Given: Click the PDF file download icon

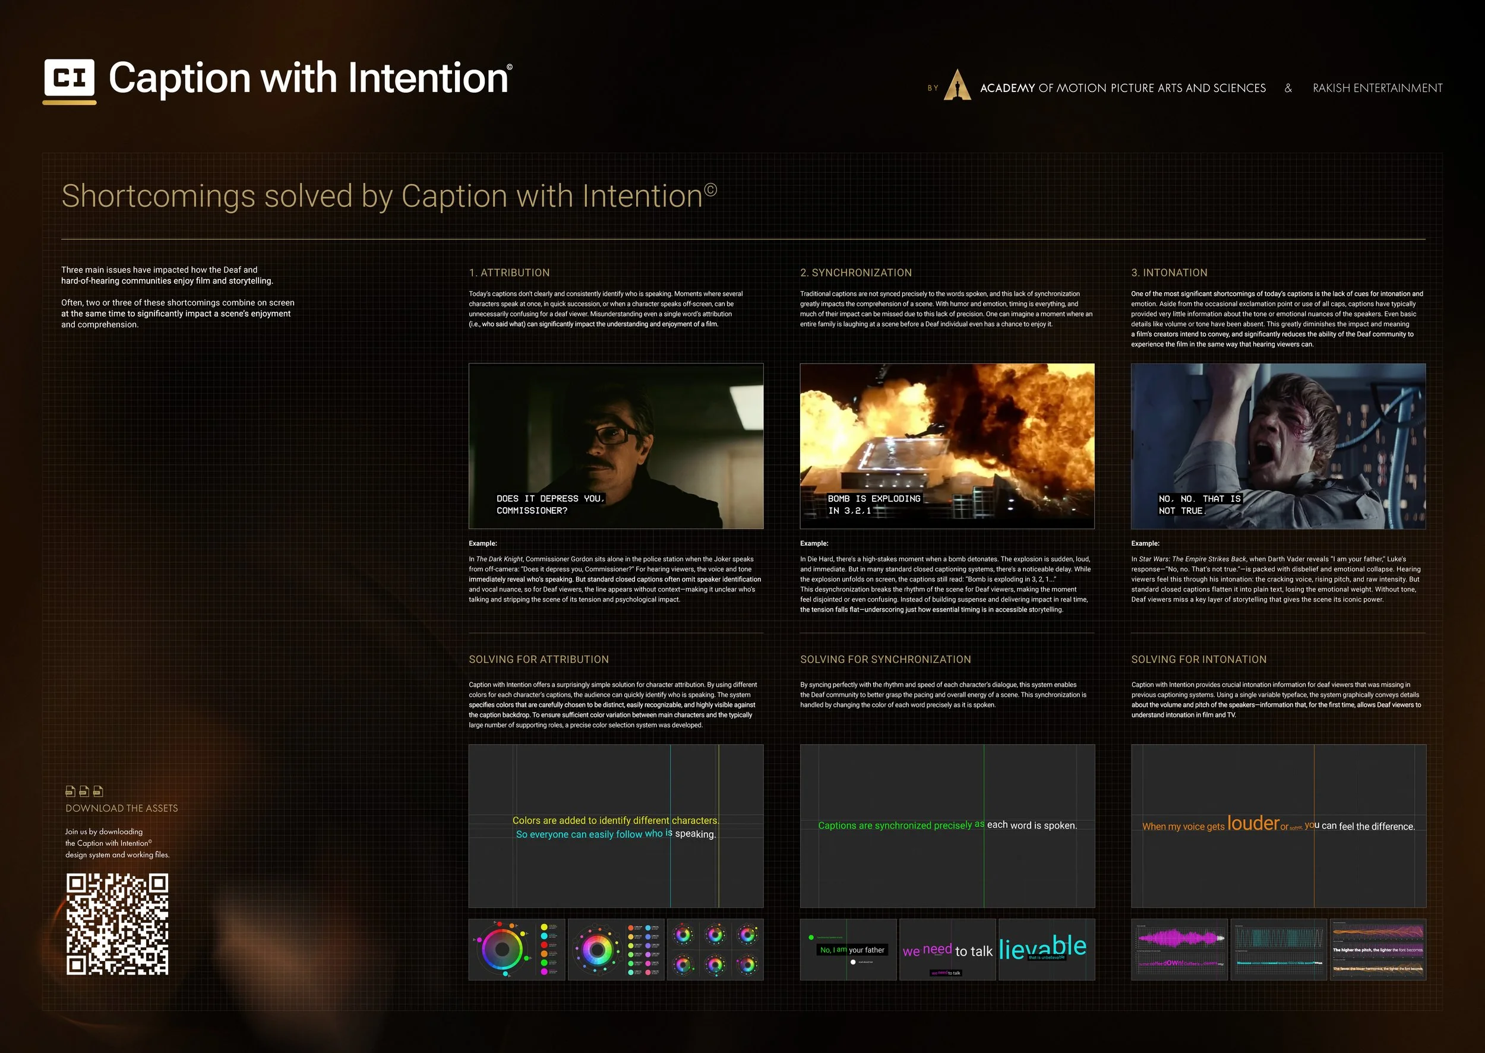Looking at the screenshot, I should [71, 792].
